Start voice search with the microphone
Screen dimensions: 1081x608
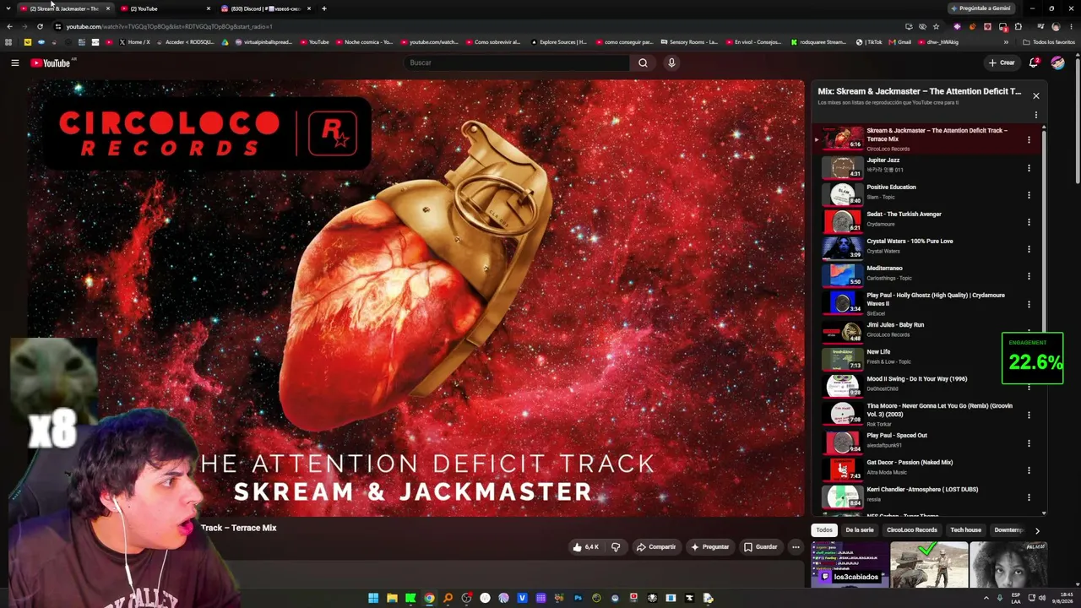click(671, 62)
